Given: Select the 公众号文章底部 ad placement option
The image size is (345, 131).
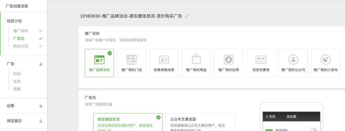Looking at the screenshot, I should click(201, 122).
